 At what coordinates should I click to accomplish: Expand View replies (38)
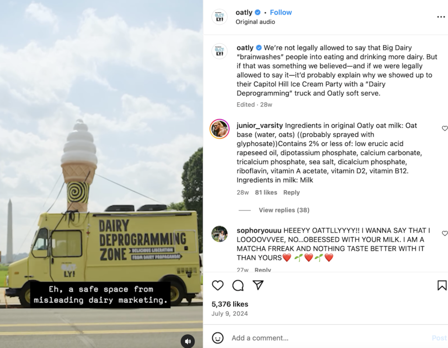click(284, 210)
